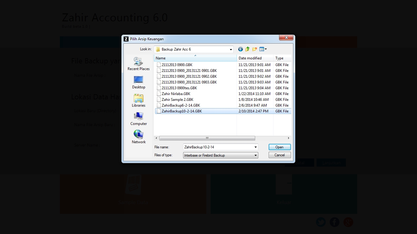Cancel the file selection dialog
This screenshot has height=234, width=417.
coord(280,155)
